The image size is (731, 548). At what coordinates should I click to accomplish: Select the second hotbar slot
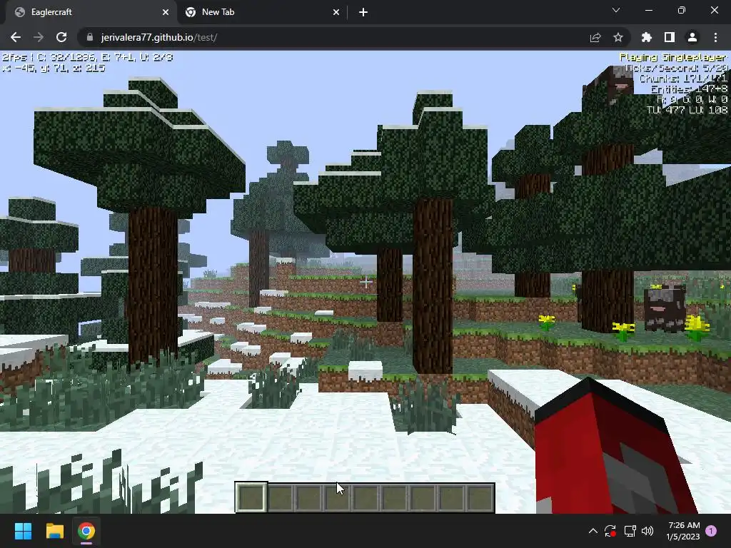(x=280, y=497)
